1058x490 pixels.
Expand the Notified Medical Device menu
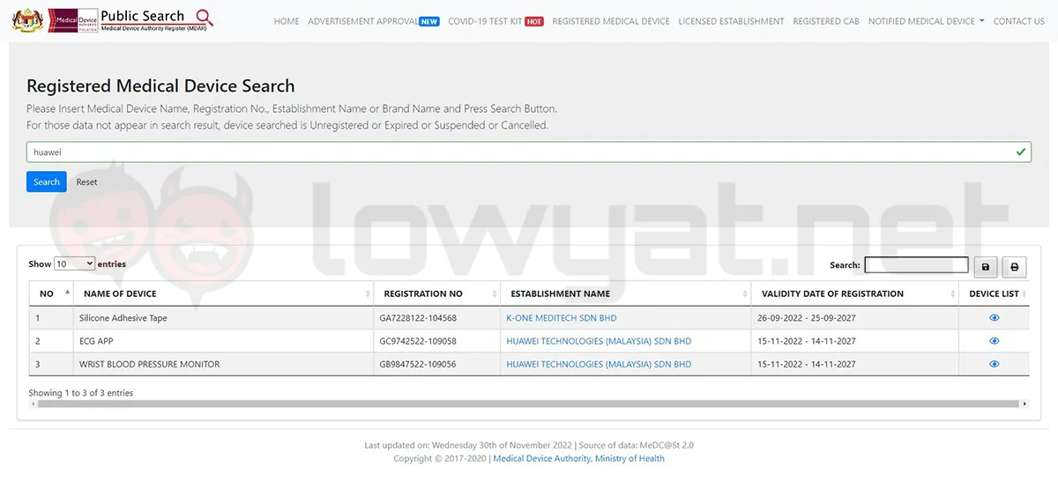coord(927,21)
